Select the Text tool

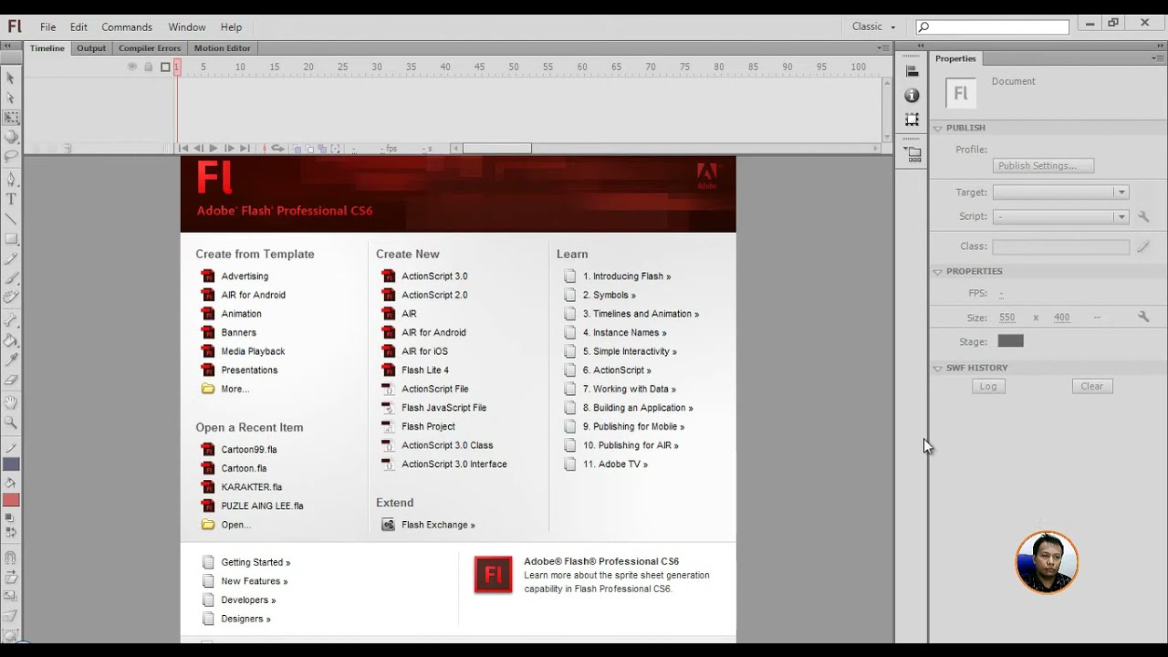(x=11, y=199)
